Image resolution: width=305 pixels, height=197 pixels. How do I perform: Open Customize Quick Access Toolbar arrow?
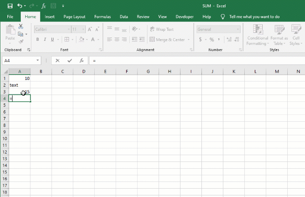click(x=63, y=6)
